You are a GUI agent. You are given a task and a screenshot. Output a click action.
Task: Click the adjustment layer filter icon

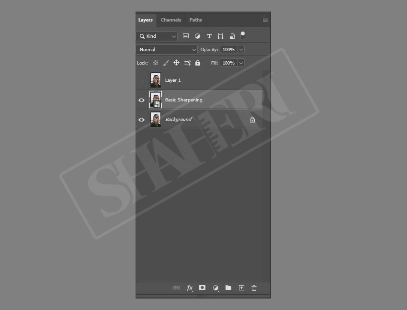pos(197,36)
